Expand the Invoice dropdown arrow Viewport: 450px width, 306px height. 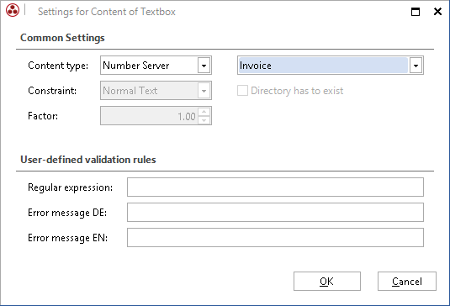point(416,66)
